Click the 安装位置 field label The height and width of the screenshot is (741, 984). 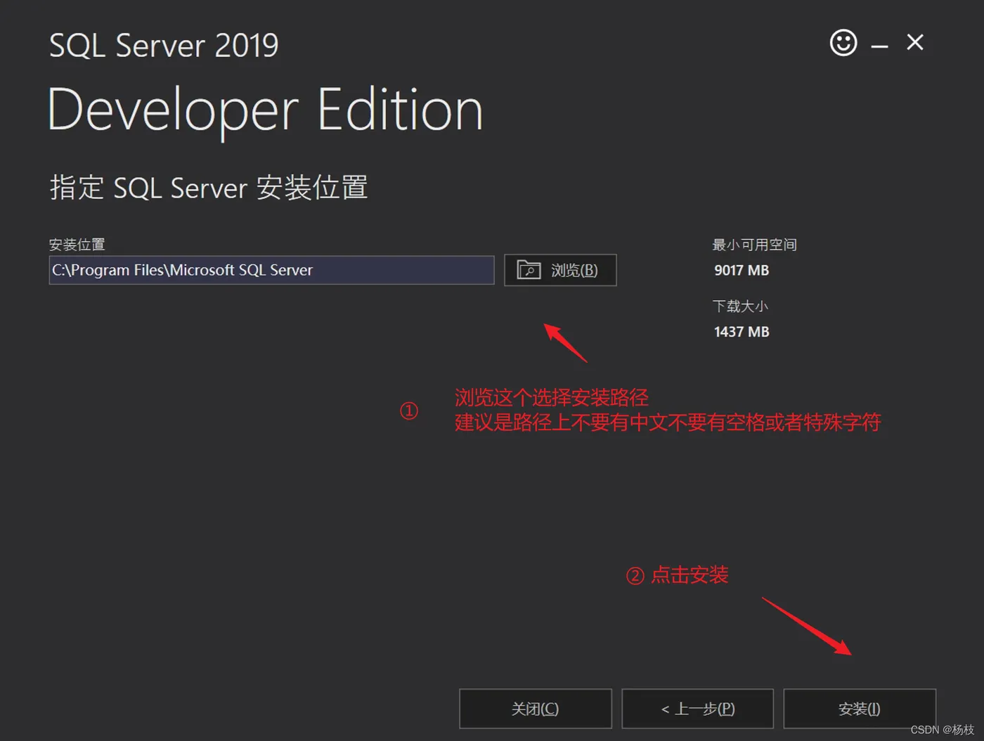[77, 245]
